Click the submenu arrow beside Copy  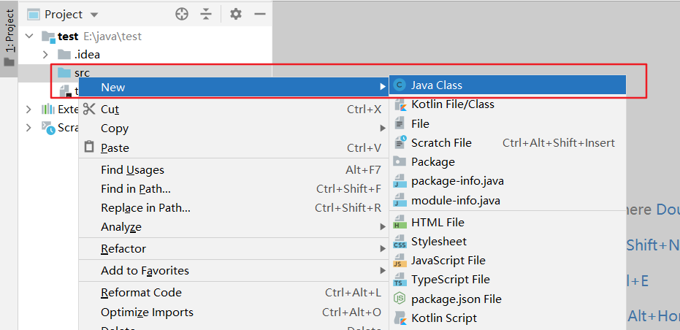[x=383, y=128]
